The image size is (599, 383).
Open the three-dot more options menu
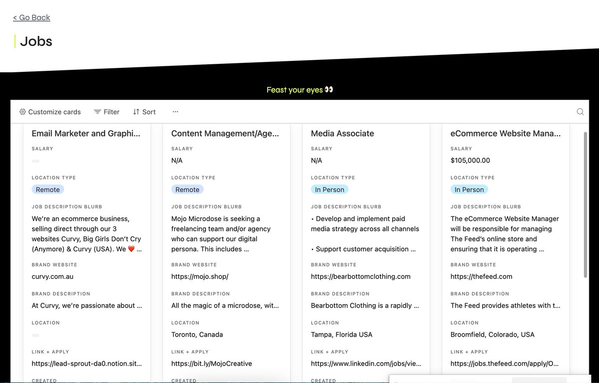pyautogui.click(x=175, y=112)
